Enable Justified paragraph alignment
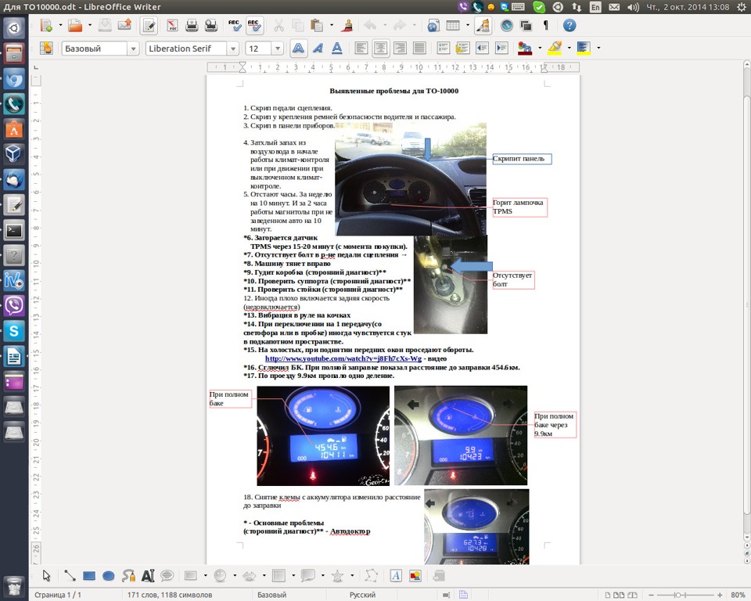This screenshot has height=601, width=751. (419, 49)
